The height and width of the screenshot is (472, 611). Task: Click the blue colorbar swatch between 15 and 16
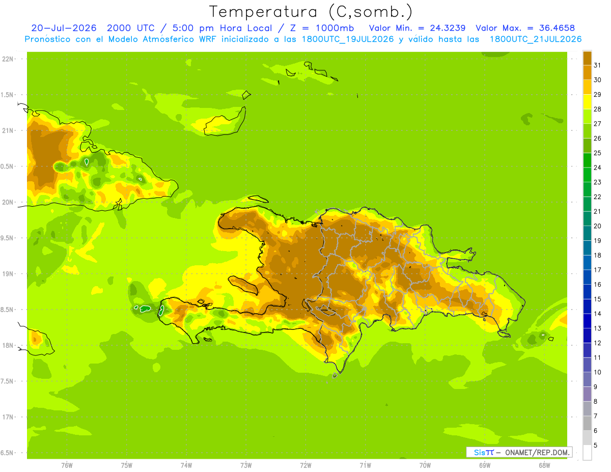point(587,292)
